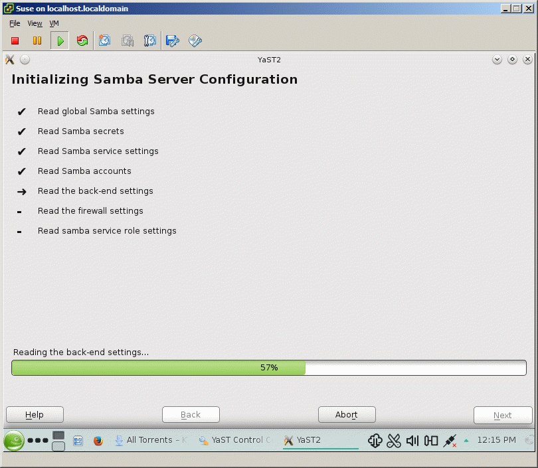Click the three-dot activities icon in the taskbar
The height and width of the screenshot is (468, 538).
[38, 440]
